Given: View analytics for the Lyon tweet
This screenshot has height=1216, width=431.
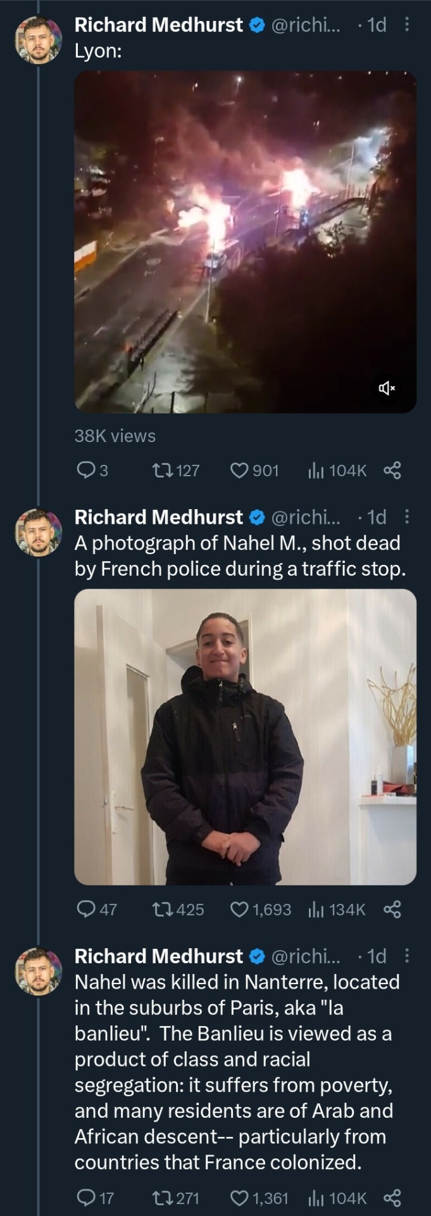Looking at the screenshot, I should [316, 471].
